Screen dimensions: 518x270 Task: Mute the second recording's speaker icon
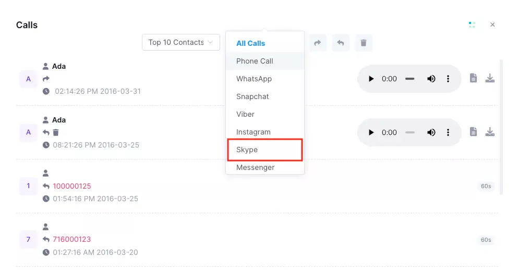click(x=431, y=132)
